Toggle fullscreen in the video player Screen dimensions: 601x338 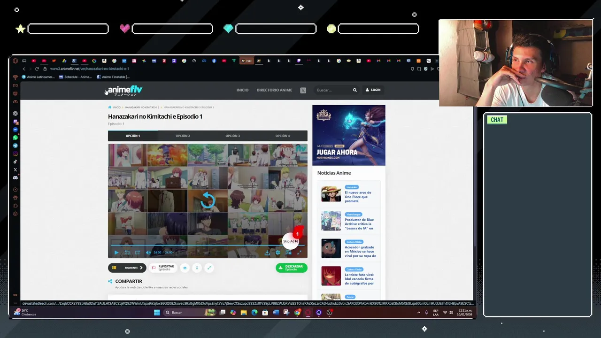coord(299,253)
